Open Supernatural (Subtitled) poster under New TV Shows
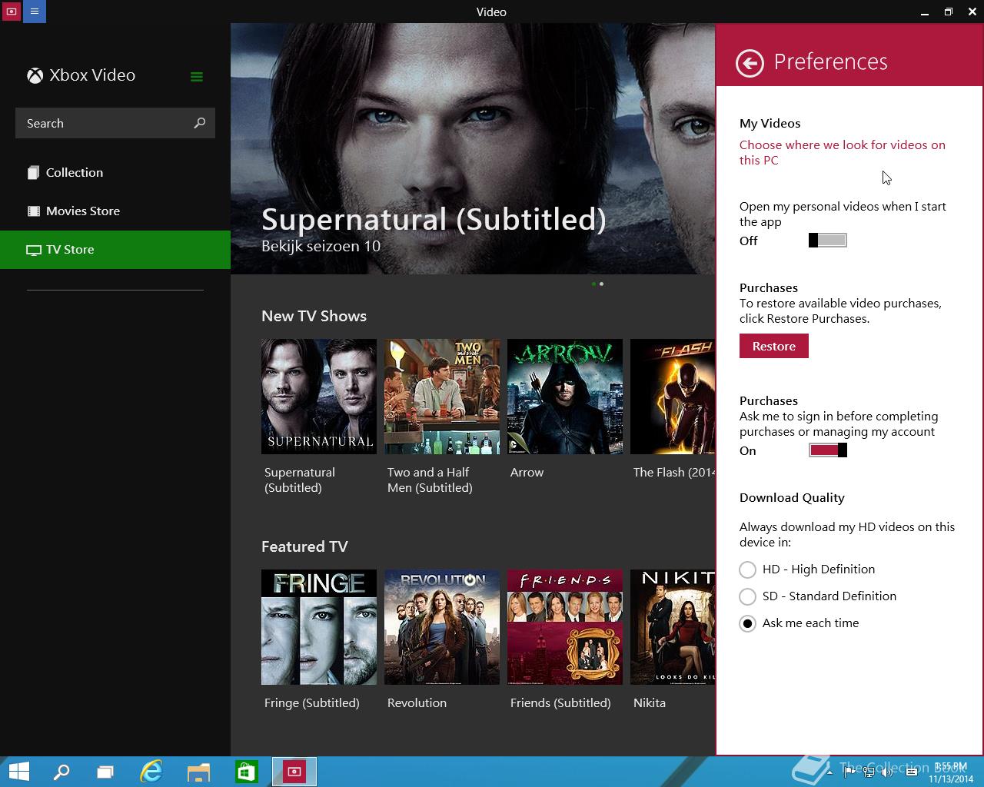The width and height of the screenshot is (984, 787). pos(319,397)
